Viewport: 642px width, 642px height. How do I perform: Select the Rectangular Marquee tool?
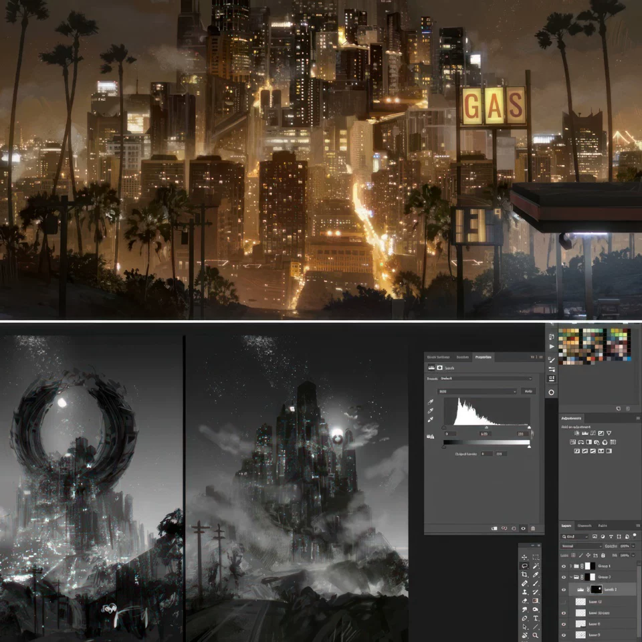(536, 557)
